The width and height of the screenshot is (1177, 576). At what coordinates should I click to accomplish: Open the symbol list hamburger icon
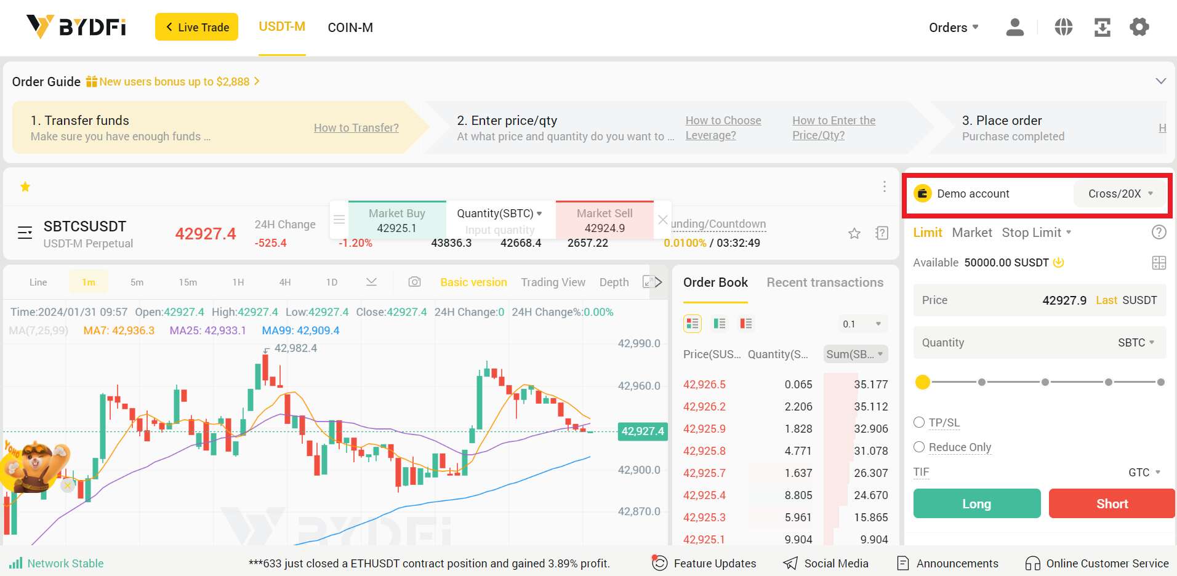click(25, 233)
